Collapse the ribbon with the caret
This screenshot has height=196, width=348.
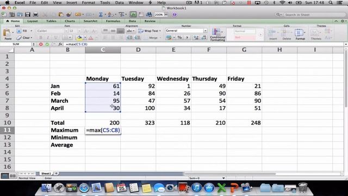click(x=336, y=21)
